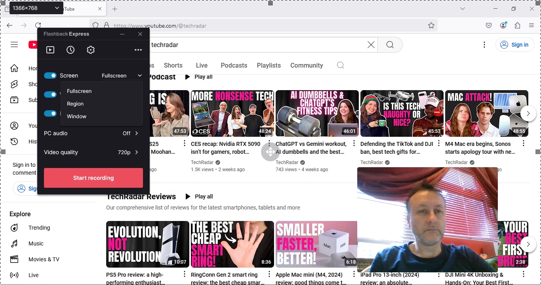The width and height of the screenshot is (541, 285).
Task: Open options menu for M4 Mac era video
Action: tap(524, 143)
